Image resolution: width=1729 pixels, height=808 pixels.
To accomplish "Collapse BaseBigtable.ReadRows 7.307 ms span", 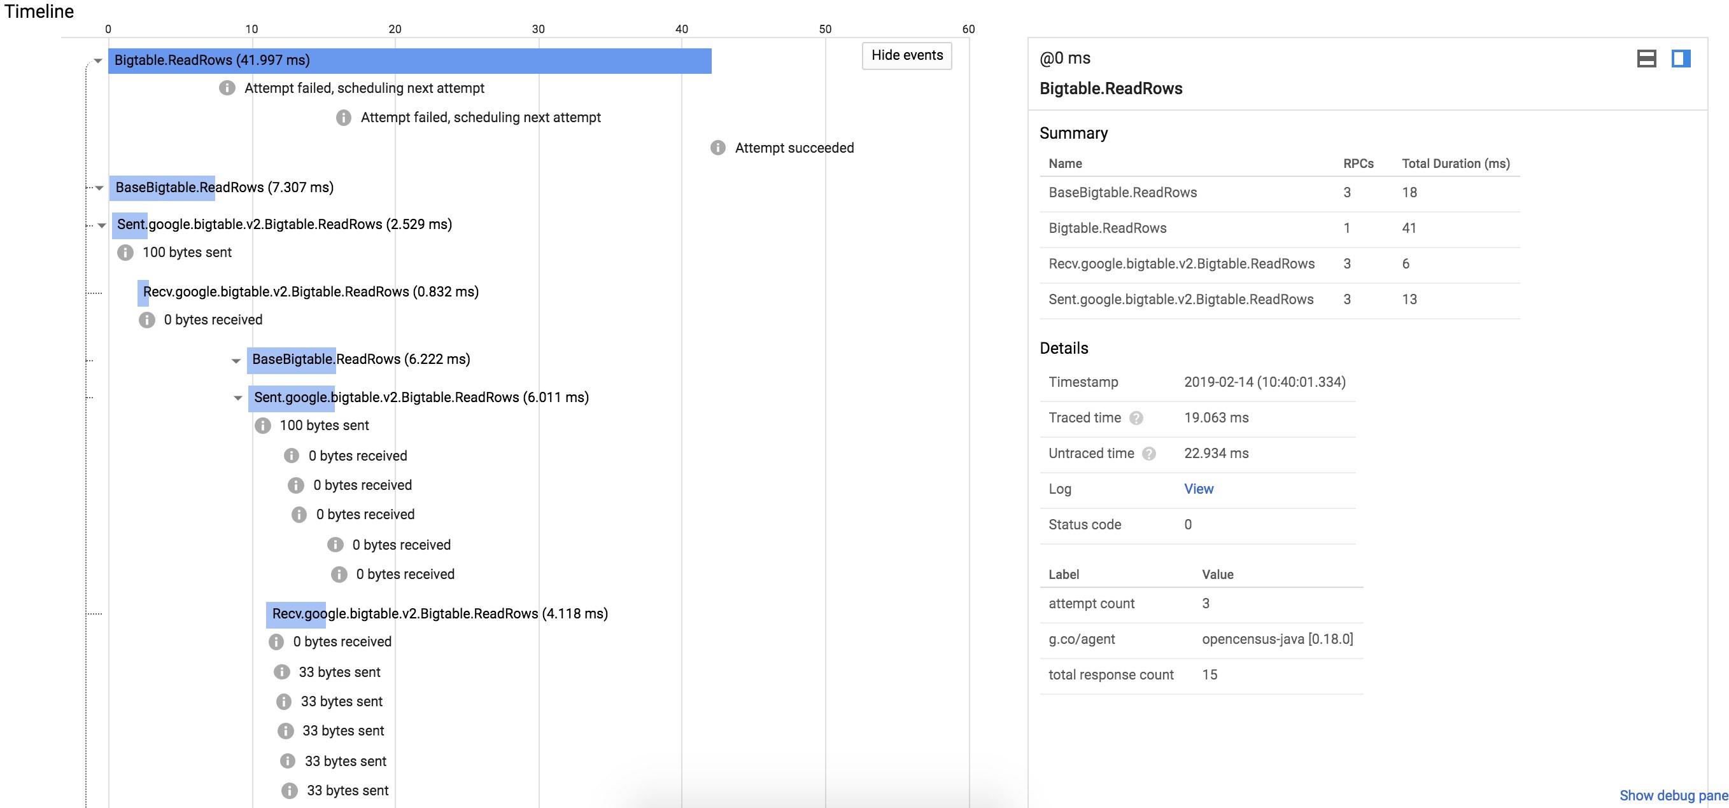I will coord(99,188).
